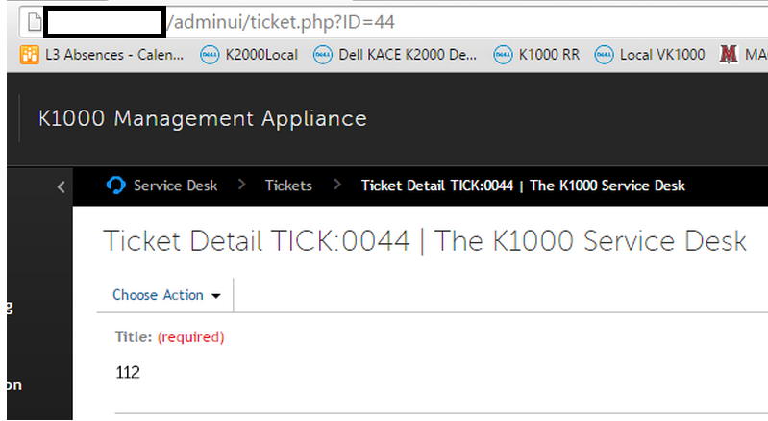Navigate to Tickets in the breadcrumb

288,186
